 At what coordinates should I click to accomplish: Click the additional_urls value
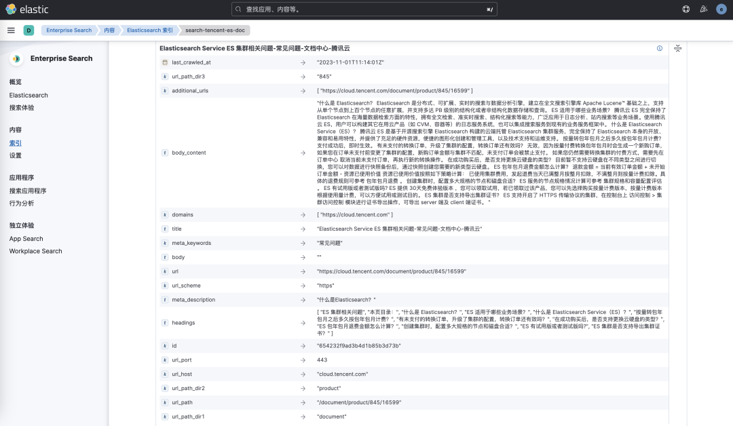click(394, 91)
